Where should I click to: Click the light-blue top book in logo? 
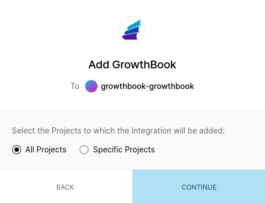point(134,25)
